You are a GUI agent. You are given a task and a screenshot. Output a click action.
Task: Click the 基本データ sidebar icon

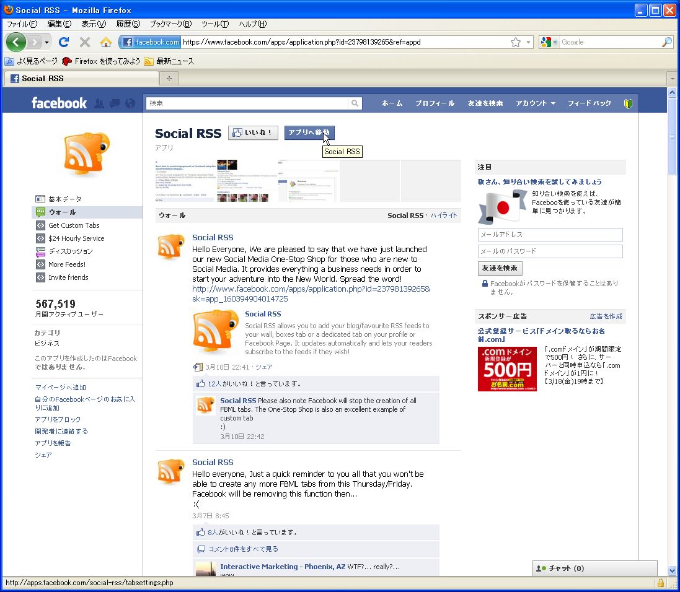click(x=40, y=199)
